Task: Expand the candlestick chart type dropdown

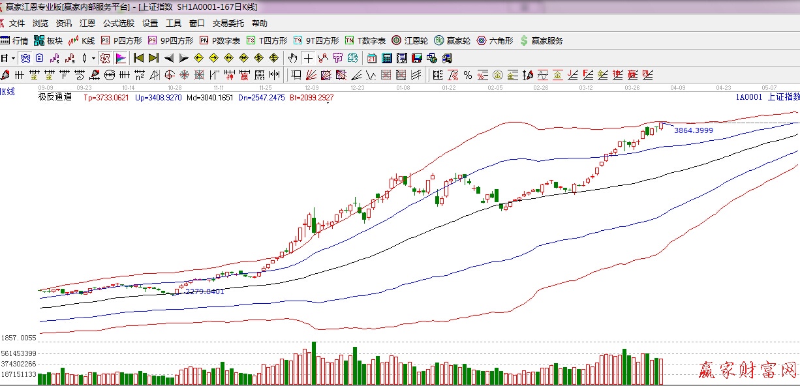Action: (93, 58)
